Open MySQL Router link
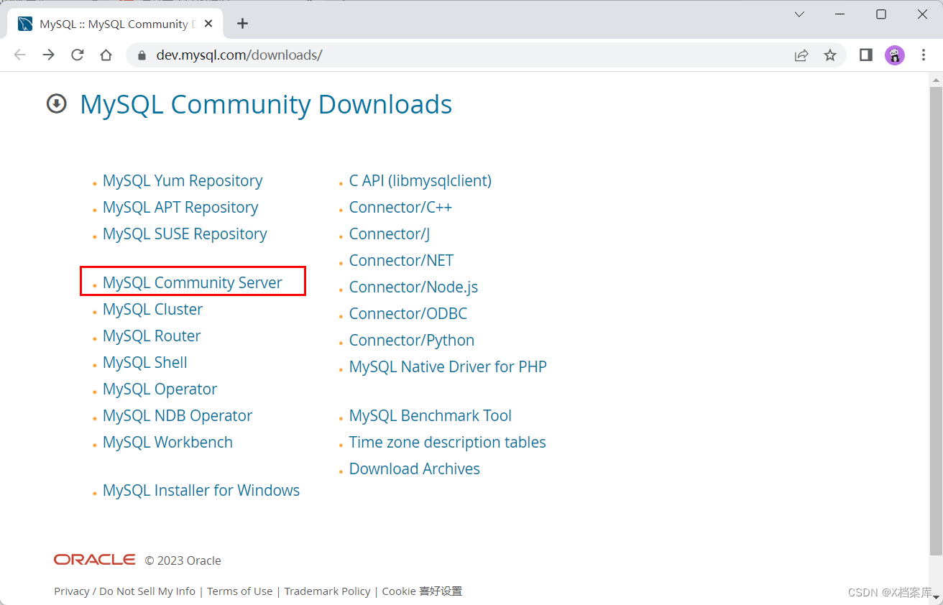 pos(152,336)
